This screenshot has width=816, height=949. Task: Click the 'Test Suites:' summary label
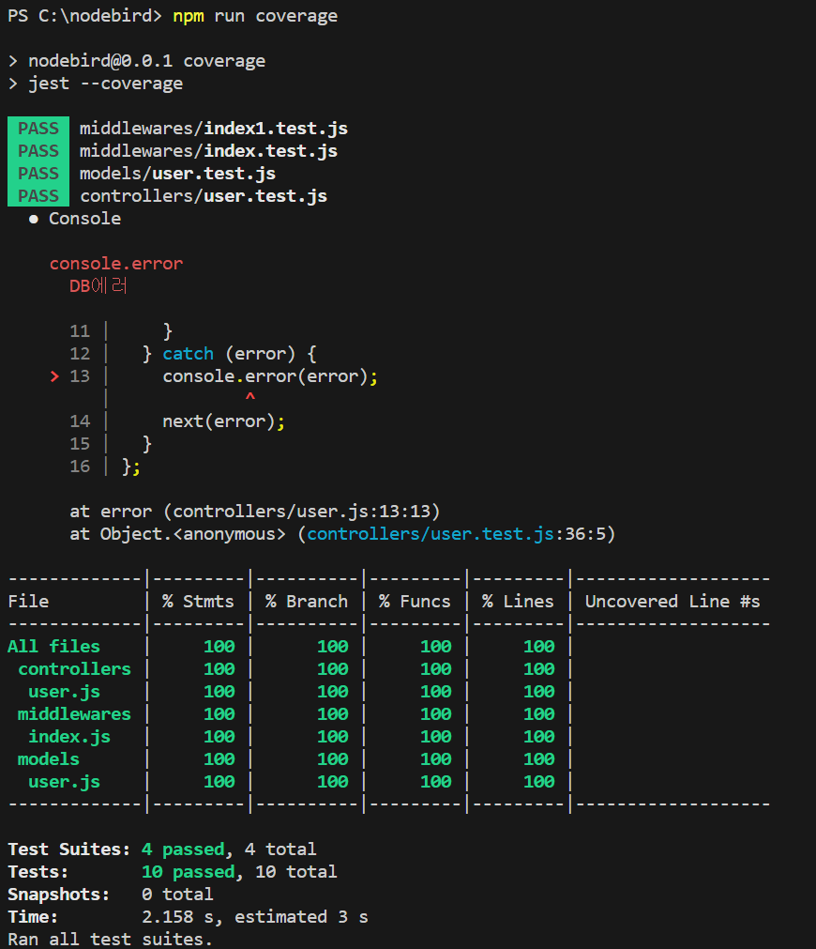click(69, 850)
